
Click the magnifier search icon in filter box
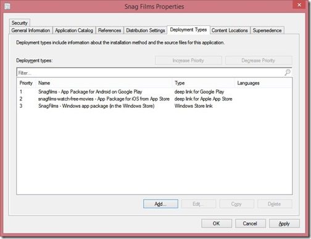(288, 72)
